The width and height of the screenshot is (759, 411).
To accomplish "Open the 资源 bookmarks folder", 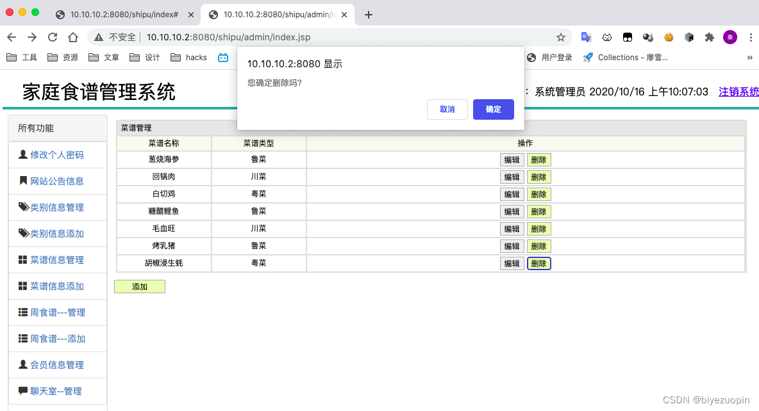I will [x=63, y=58].
